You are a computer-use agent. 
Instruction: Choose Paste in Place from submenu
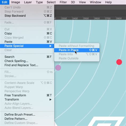click(77, 50)
